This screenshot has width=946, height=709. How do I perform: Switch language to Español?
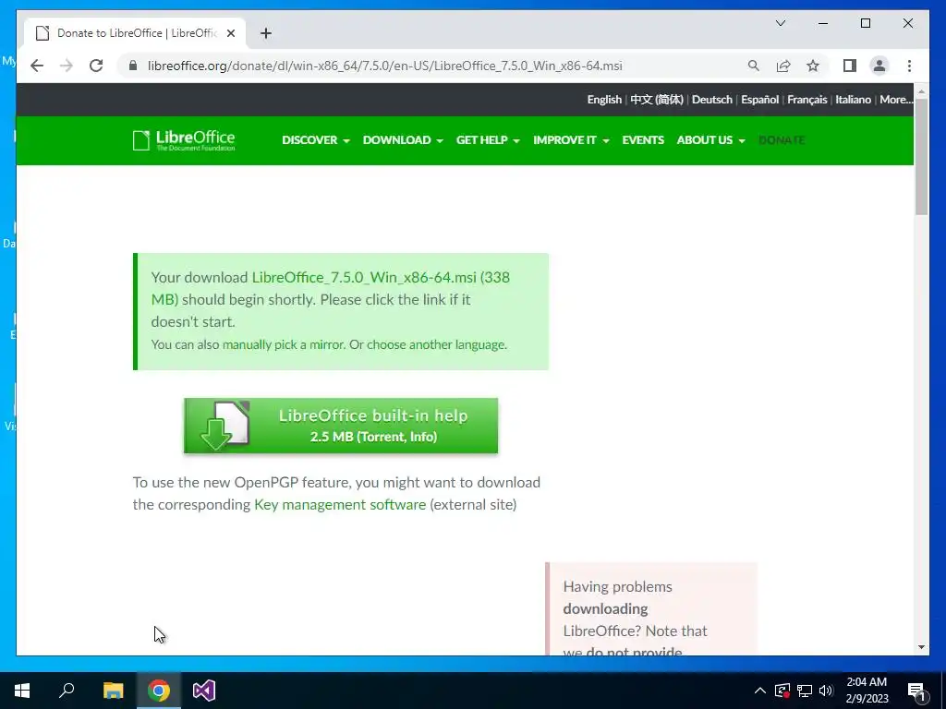click(759, 100)
